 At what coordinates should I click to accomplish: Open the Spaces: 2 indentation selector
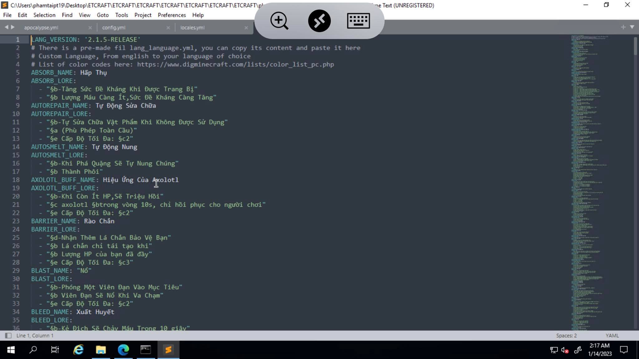point(566,336)
